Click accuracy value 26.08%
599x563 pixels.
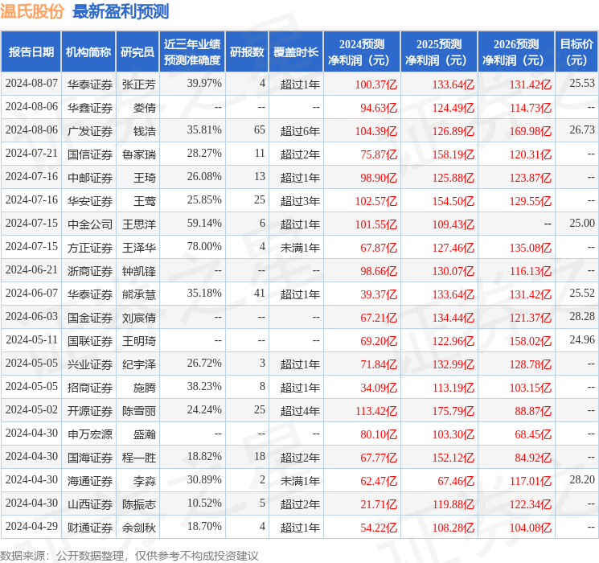204,177
